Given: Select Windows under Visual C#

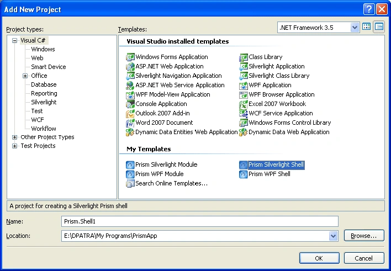Looking at the screenshot, I should pyautogui.click(x=43, y=49).
